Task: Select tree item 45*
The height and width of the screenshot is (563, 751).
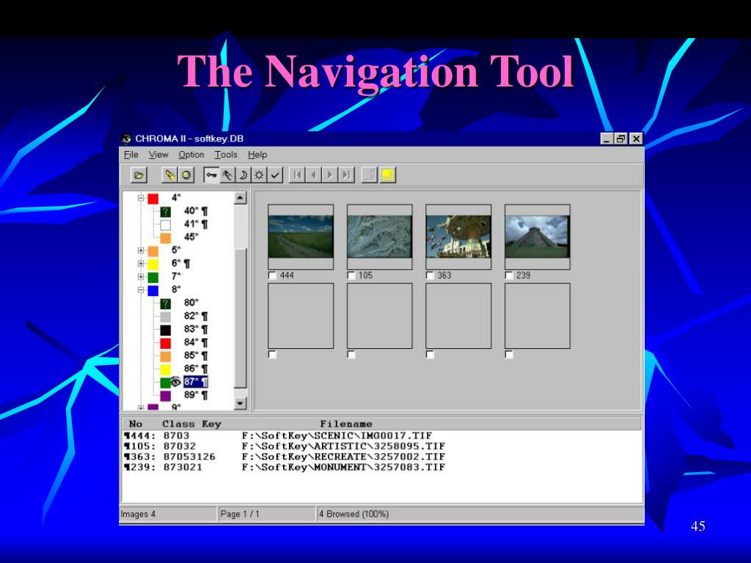Action: coord(191,237)
